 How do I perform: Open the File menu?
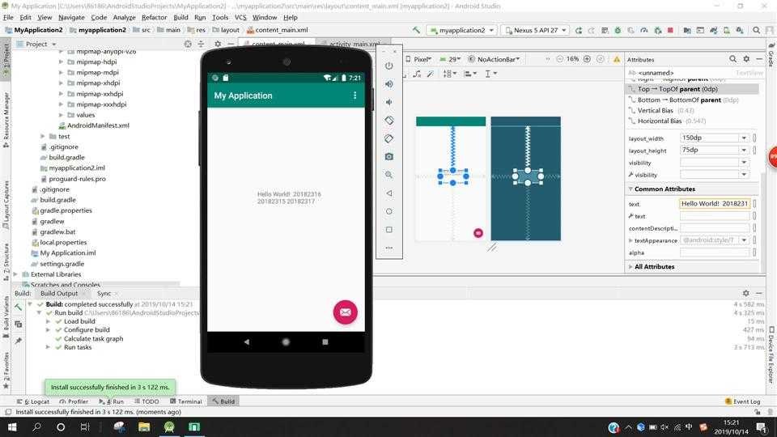[x=8, y=17]
